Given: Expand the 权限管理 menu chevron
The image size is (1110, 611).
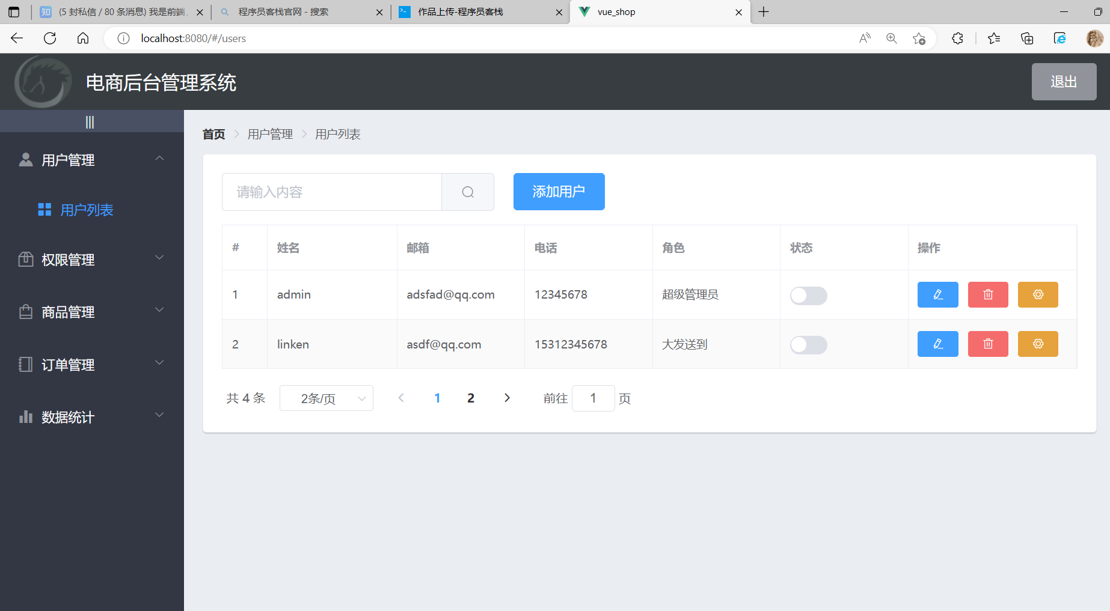Looking at the screenshot, I should click(x=159, y=258).
